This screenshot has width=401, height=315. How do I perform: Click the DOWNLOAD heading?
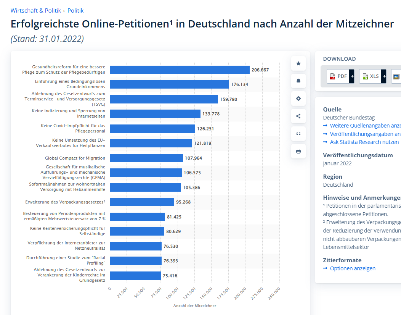click(339, 59)
